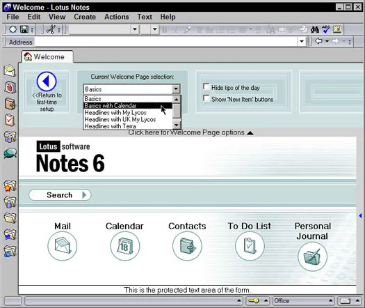
Task: Open the popup arrow beside the key icon
Action: (266, 300)
